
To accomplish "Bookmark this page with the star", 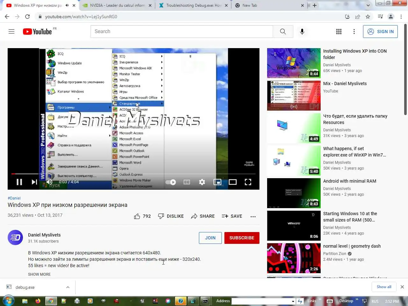I will tap(368, 17).
